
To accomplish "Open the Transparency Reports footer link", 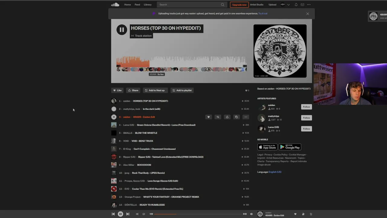I will pyautogui.click(x=277, y=161).
